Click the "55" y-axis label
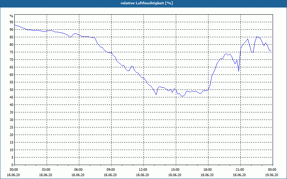The image size is (287, 179). click(x=11, y=82)
